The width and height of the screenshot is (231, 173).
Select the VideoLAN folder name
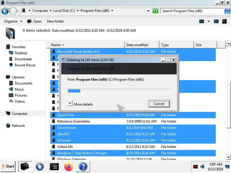point(65,147)
